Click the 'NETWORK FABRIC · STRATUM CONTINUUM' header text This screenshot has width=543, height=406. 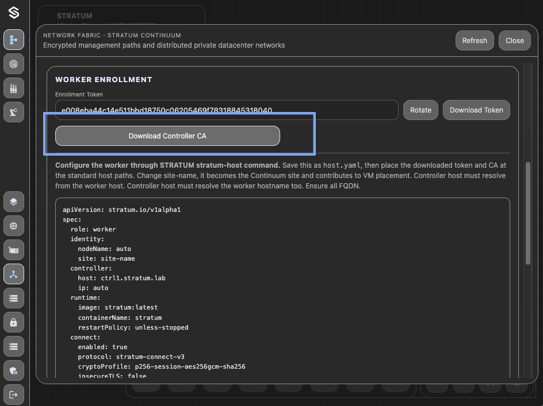tap(112, 35)
